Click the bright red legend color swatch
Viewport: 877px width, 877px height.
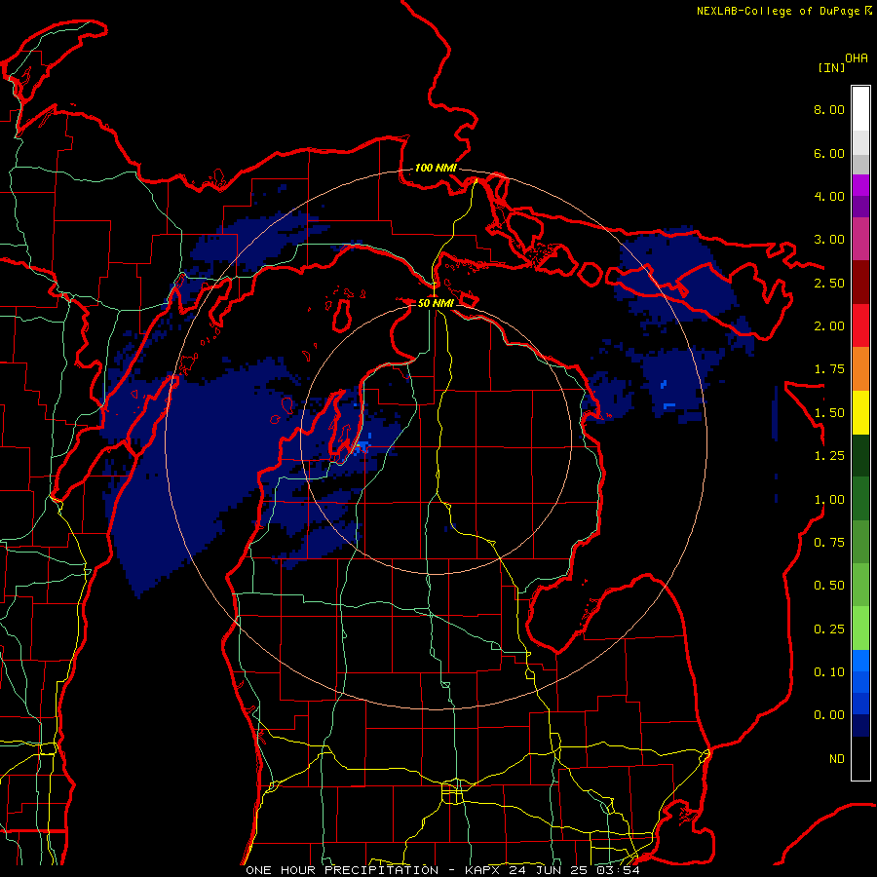coord(860,326)
